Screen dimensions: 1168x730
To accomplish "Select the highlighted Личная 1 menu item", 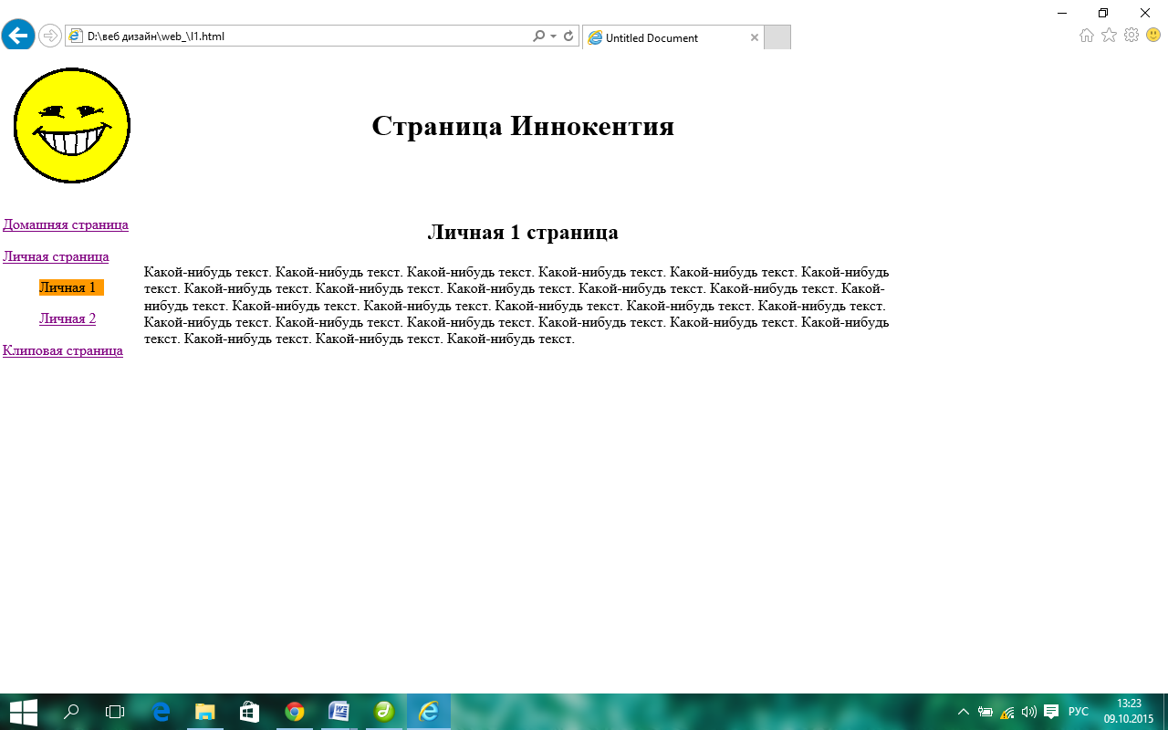I will point(71,287).
